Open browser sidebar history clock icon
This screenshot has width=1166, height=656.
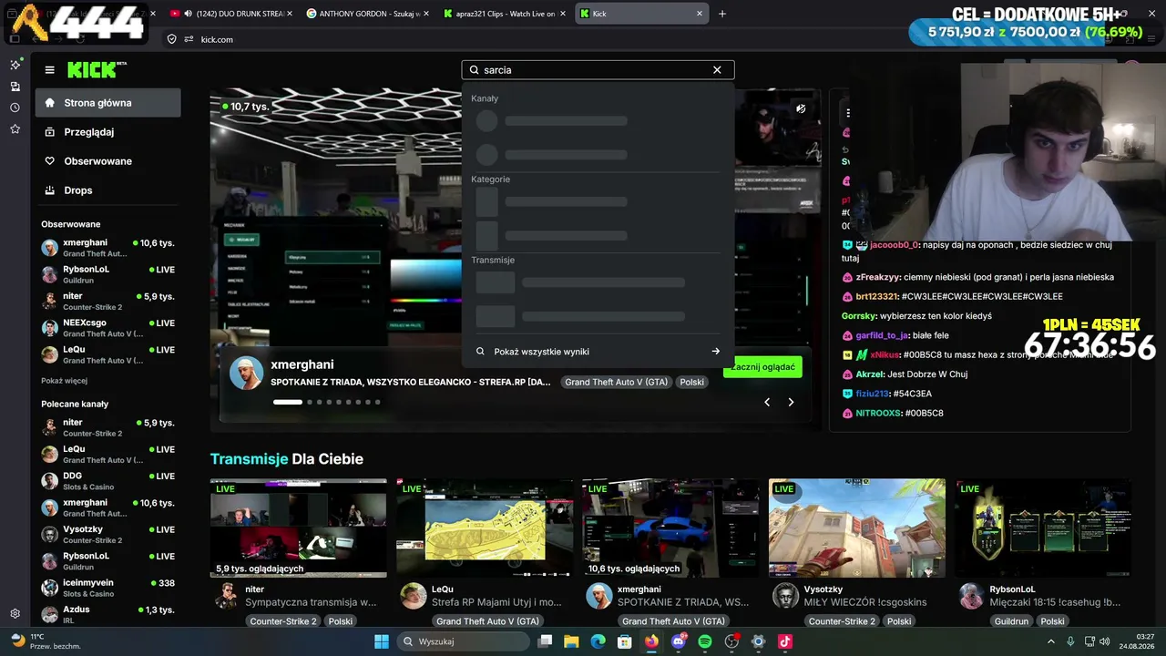pyautogui.click(x=15, y=108)
